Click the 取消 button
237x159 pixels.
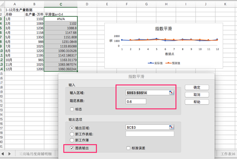coord(197,95)
